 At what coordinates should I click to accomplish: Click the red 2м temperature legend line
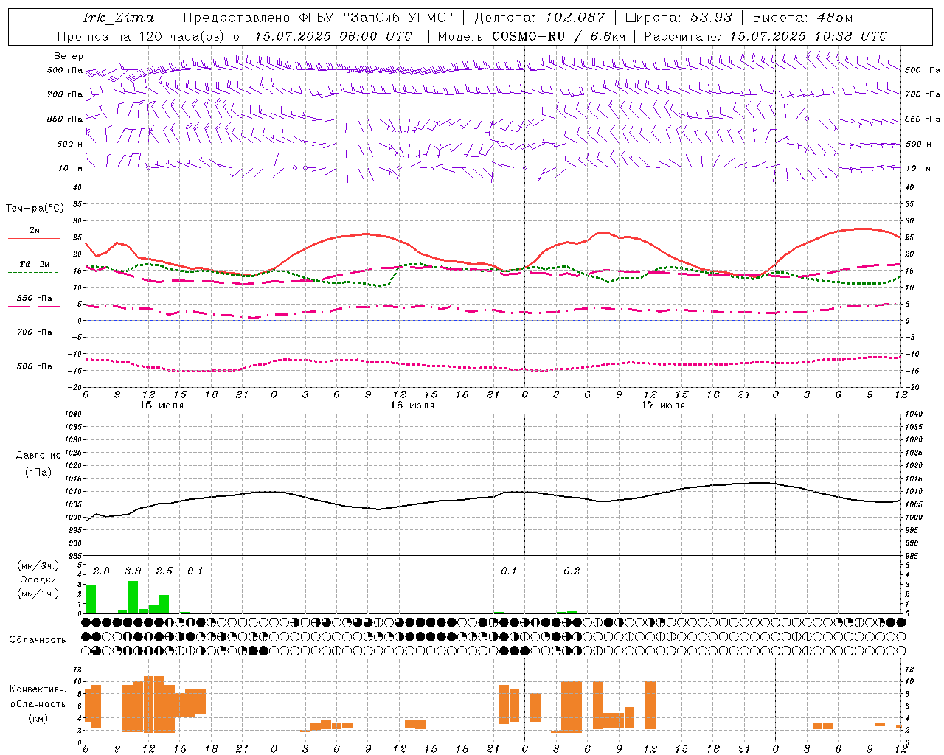point(34,239)
